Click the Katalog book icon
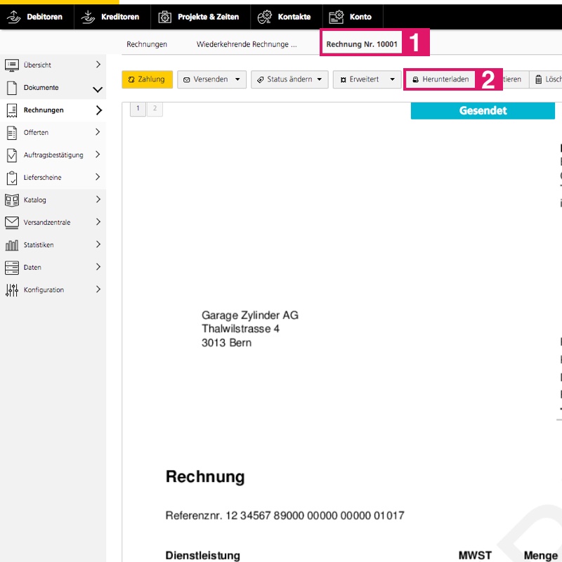 [12, 200]
